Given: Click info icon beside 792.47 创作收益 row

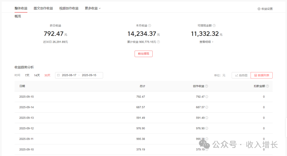Looking at the screenshot, I should pyautogui.click(x=207, y=97).
